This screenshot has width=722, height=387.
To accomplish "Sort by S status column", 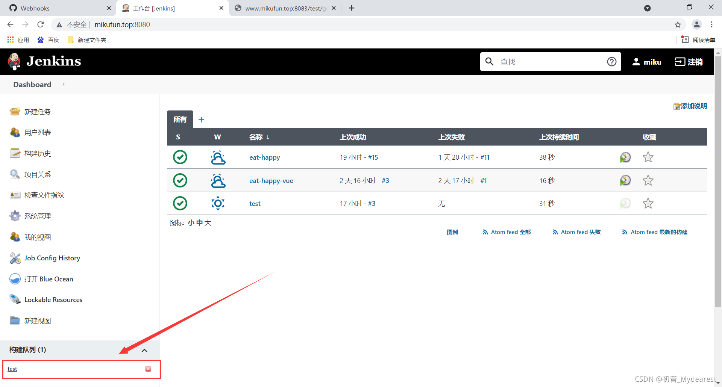I will point(178,137).
